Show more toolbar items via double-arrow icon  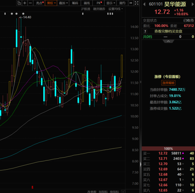(131, 3)
